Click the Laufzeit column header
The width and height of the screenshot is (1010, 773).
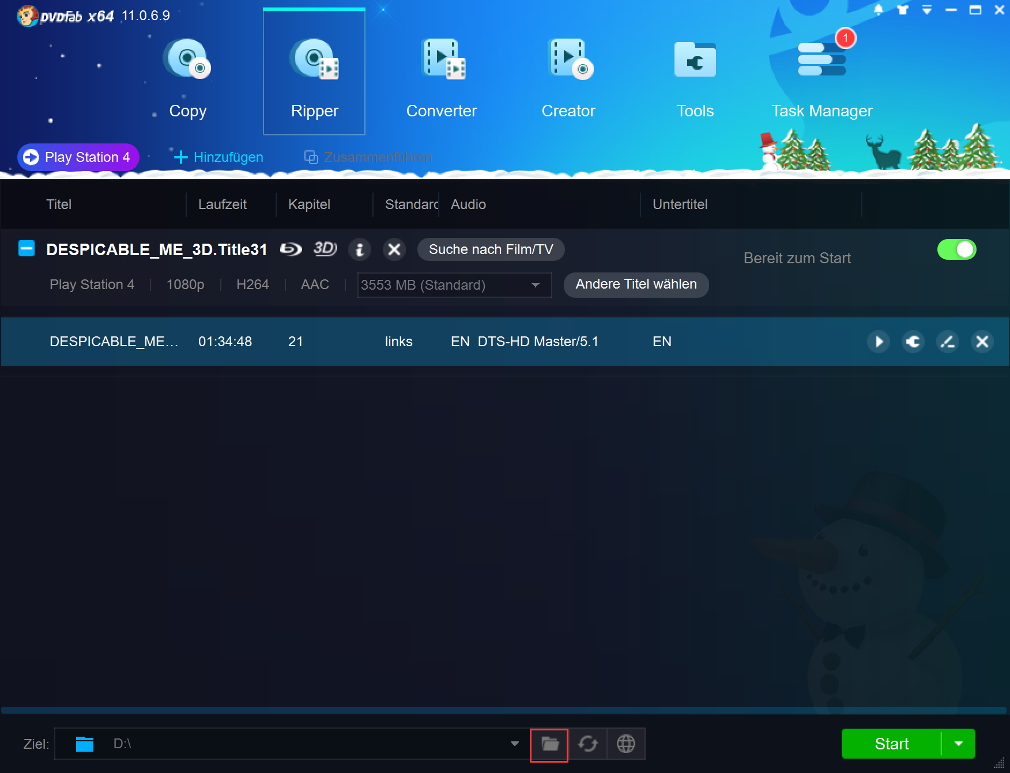coord(222,204)
